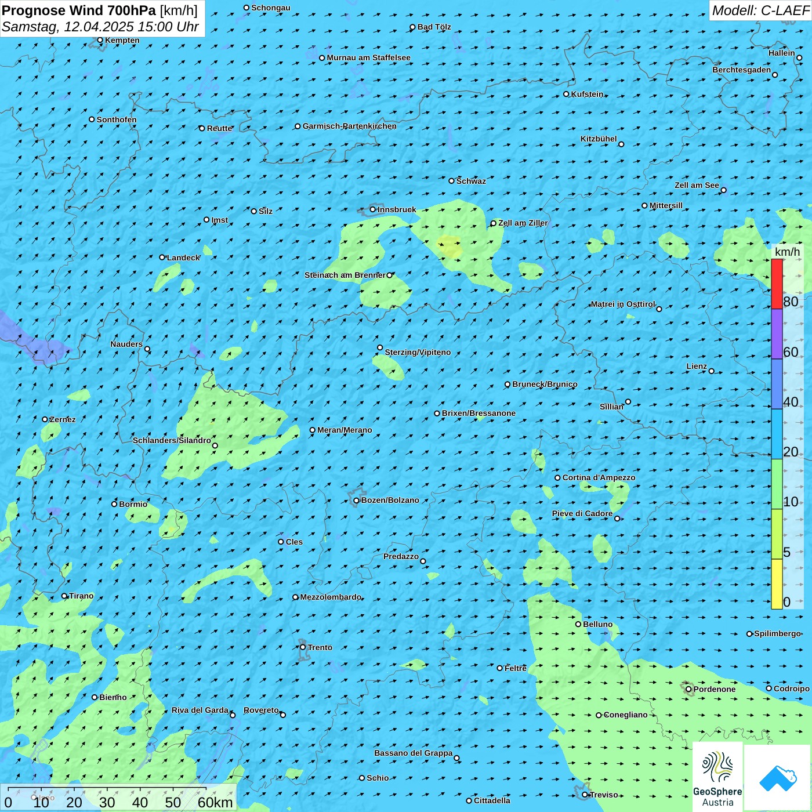
Task: Click the Zell am See label
Action: pos(697,185)
